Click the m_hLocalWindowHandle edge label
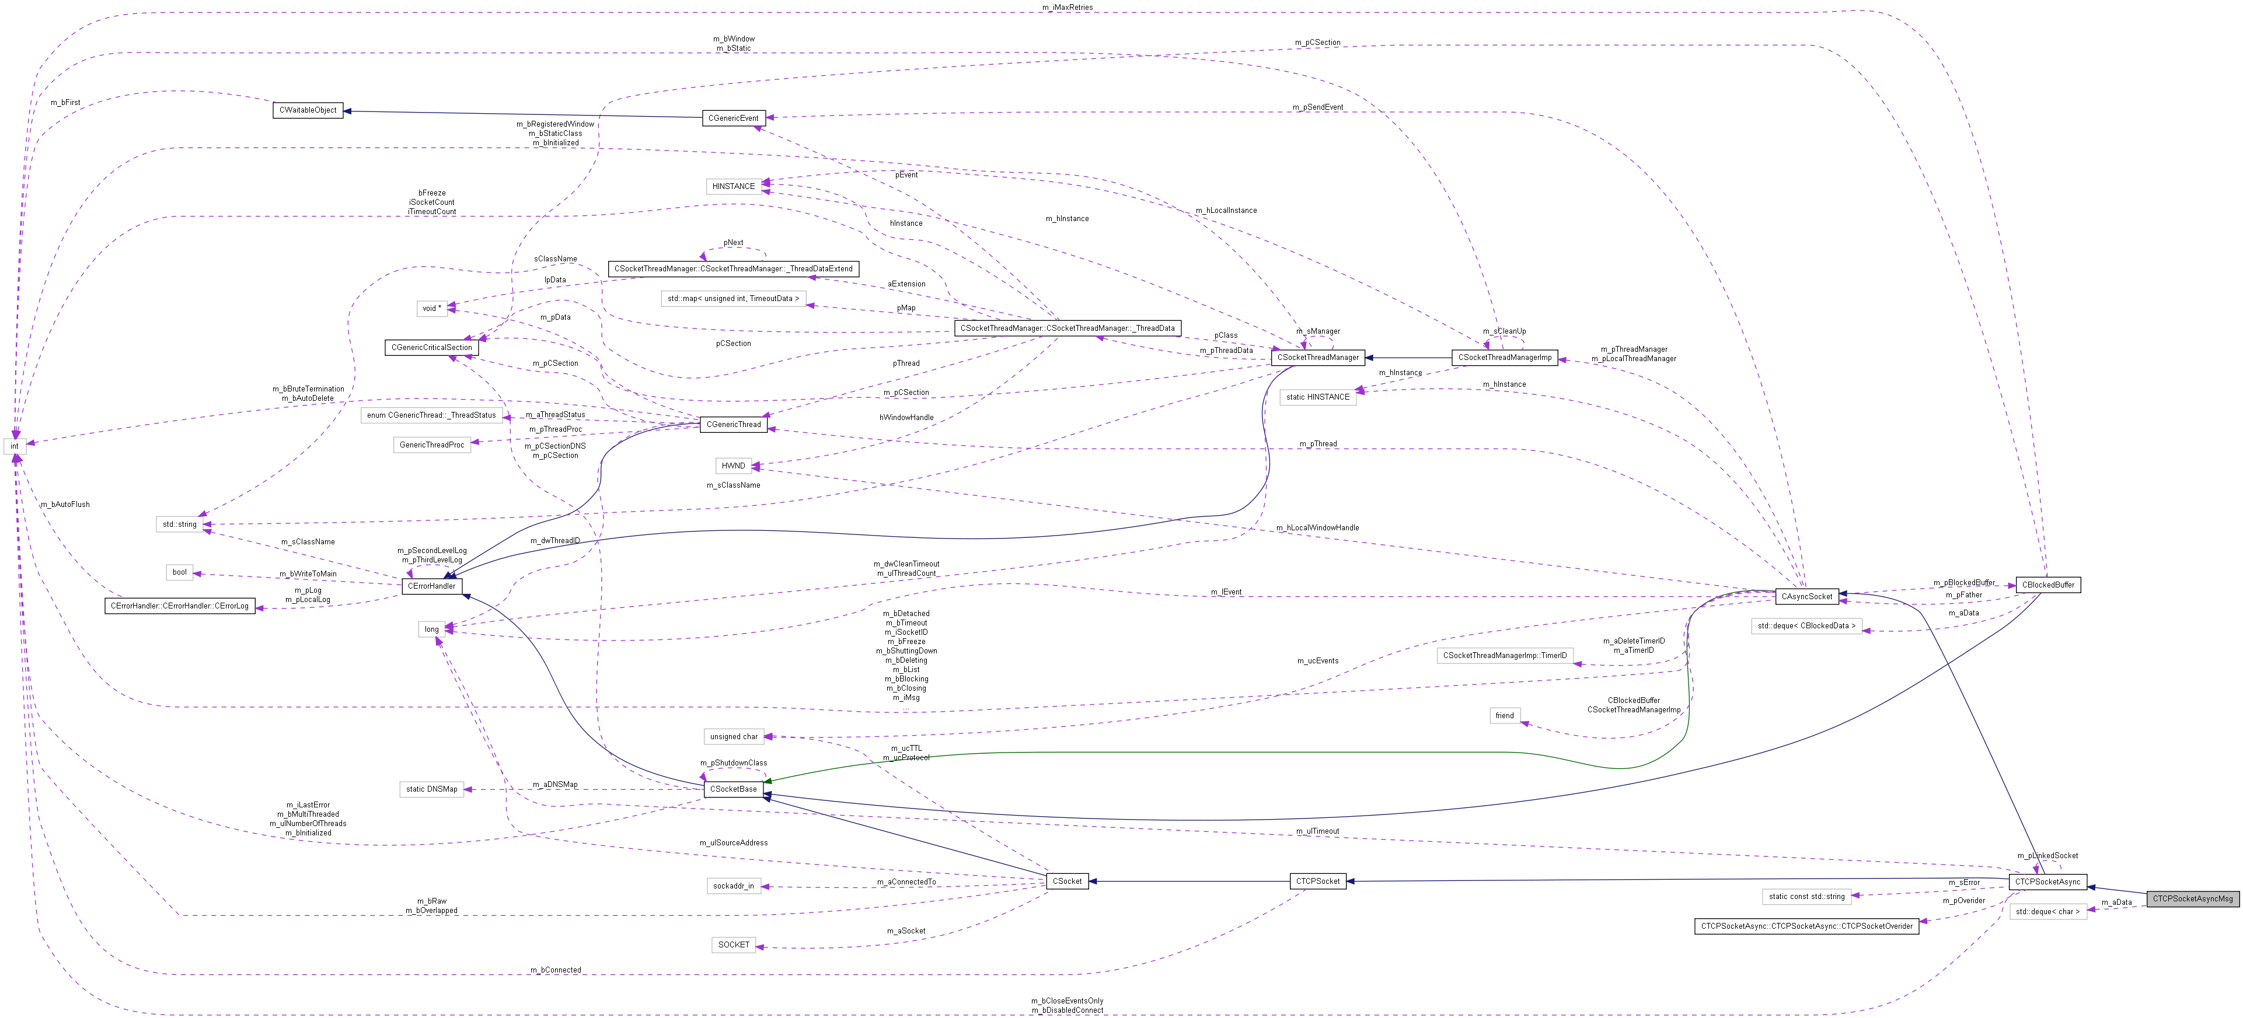The width and height of the screenshot is (2243, 1018). [x=1317, y=528]
